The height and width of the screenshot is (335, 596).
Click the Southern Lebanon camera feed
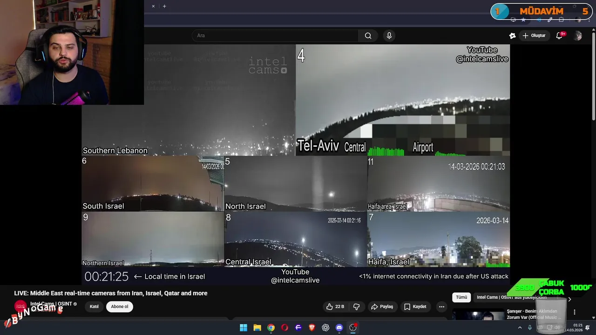[189, 100]
